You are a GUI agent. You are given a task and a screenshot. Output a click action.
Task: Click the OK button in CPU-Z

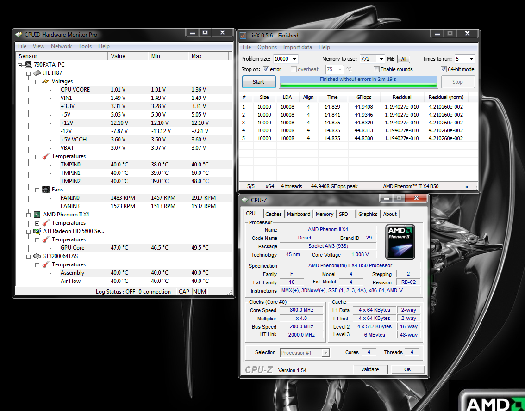(407, 369)
